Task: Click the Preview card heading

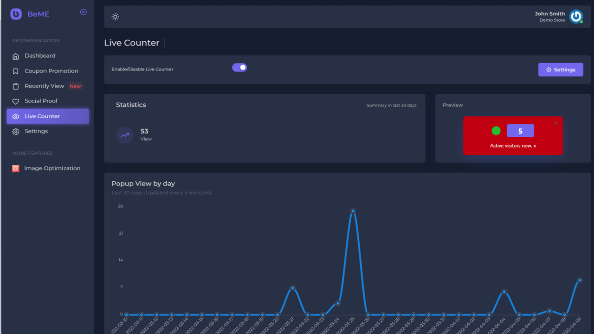Action: click(x=452, y=105)
